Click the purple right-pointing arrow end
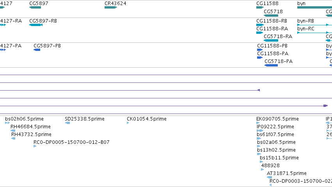Screen dimensions: 332x187 tap(326, 106)
